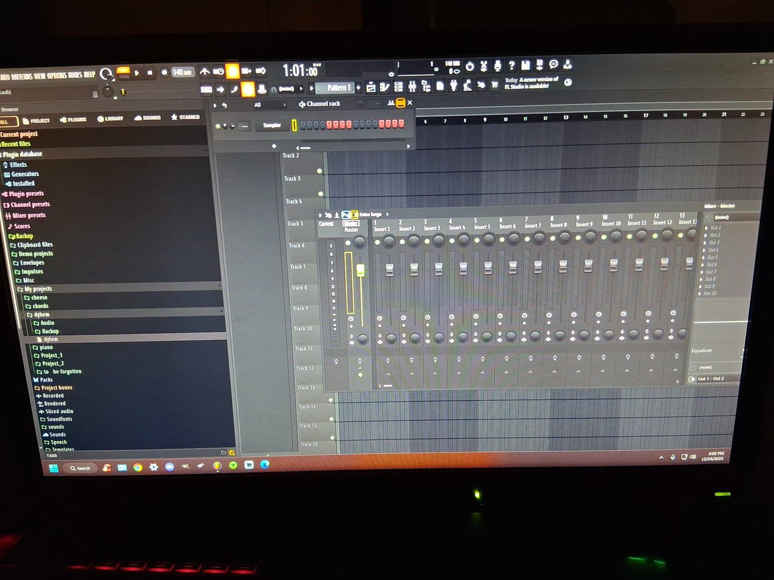Adjust the Master volume fader in mixer
The image size is (774, 580).
point(361,270)
